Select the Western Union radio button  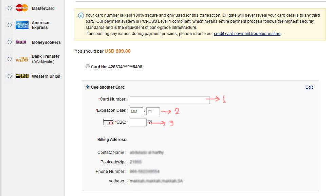click(10, 76)
